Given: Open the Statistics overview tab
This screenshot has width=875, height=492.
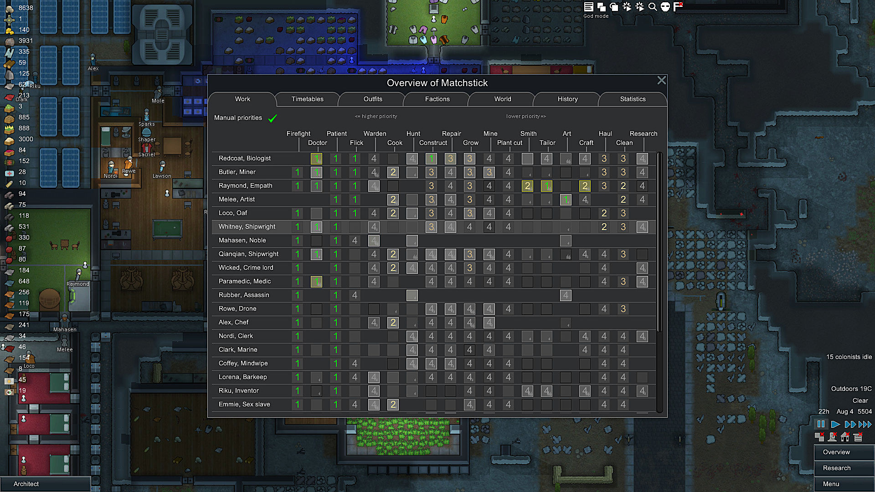Looking at the screenshot, I should 632,98.
